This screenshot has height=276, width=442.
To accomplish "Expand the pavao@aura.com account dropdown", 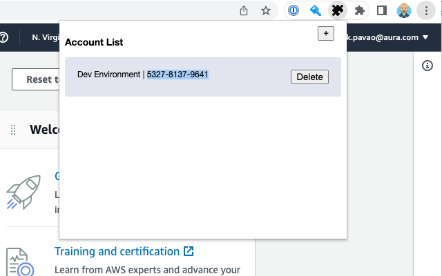I will [x=388, y=37].
